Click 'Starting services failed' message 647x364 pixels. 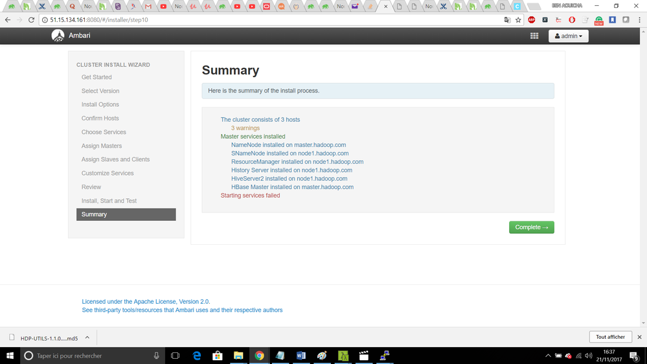pyautogui.click(x=250, y=196)
